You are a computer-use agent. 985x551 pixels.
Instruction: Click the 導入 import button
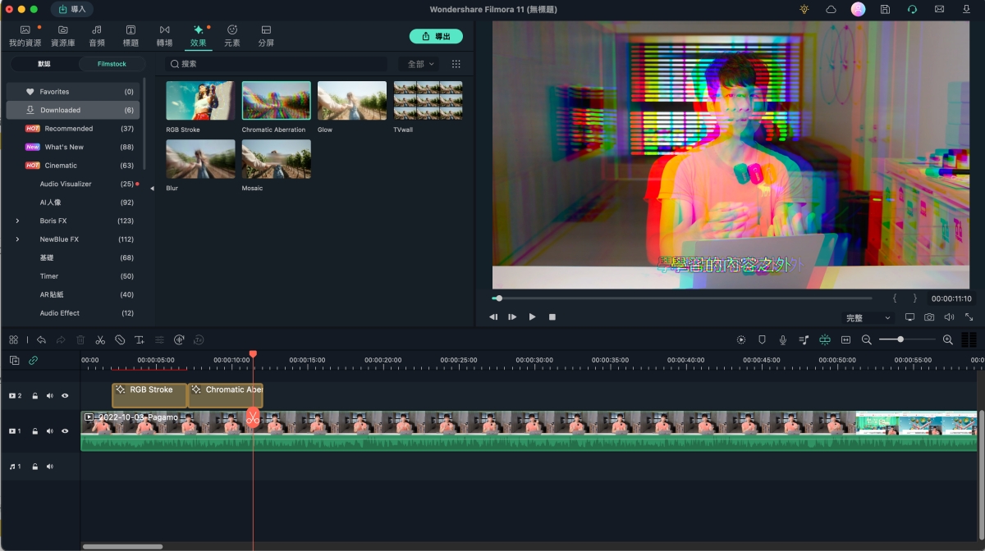tap(71, 9)
